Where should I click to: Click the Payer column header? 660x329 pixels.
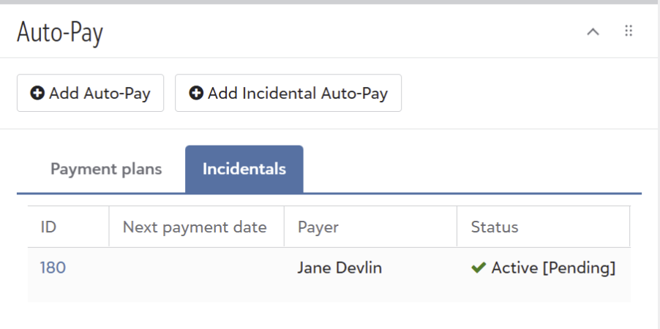(x=318, y=227)
